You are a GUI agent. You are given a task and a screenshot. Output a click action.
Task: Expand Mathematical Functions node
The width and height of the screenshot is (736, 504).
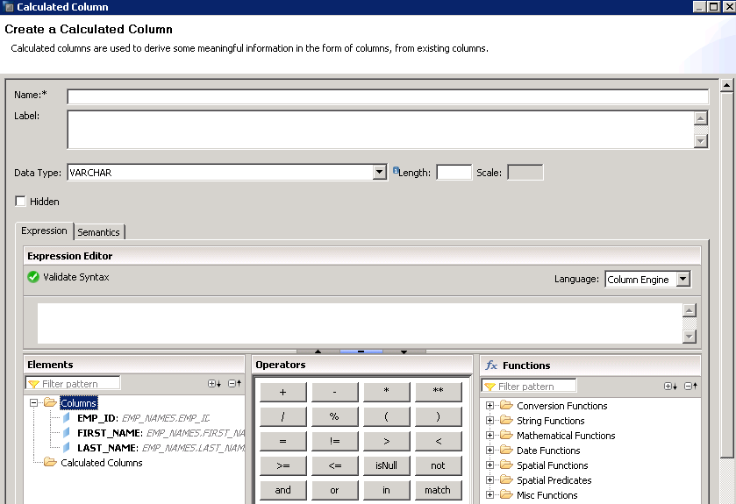click(x=489, y=436)
